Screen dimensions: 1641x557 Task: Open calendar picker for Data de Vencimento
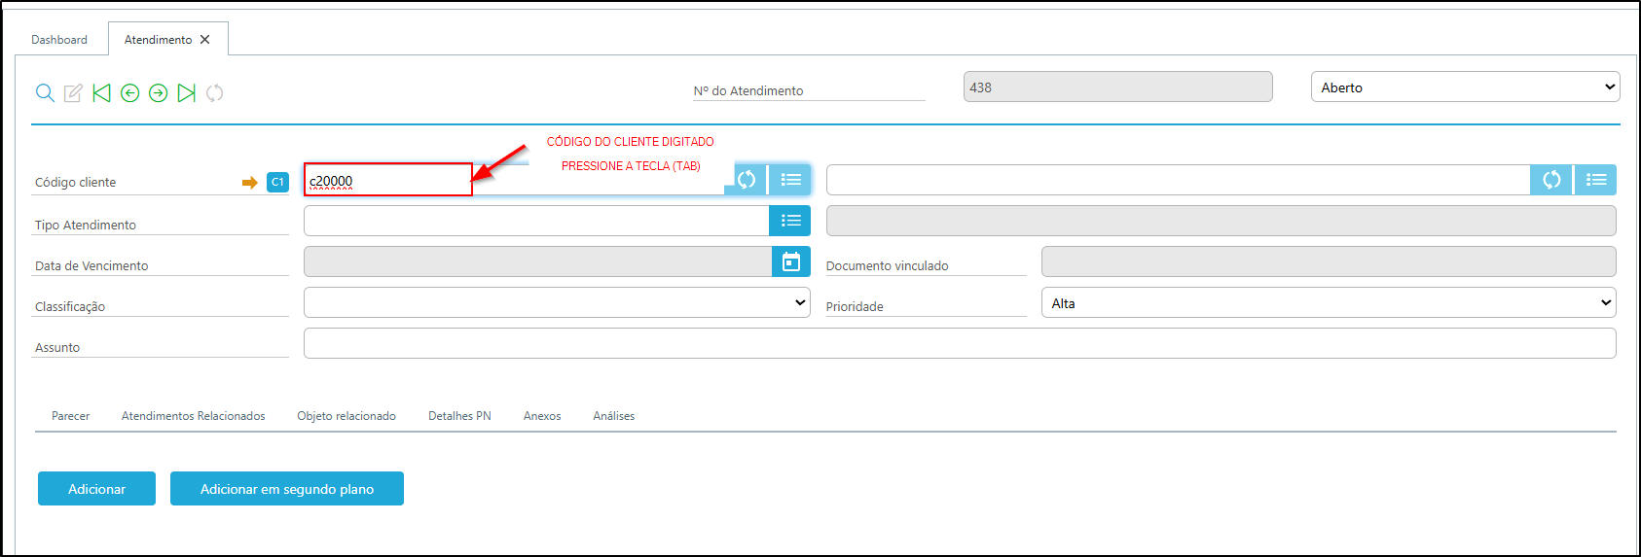790,261
